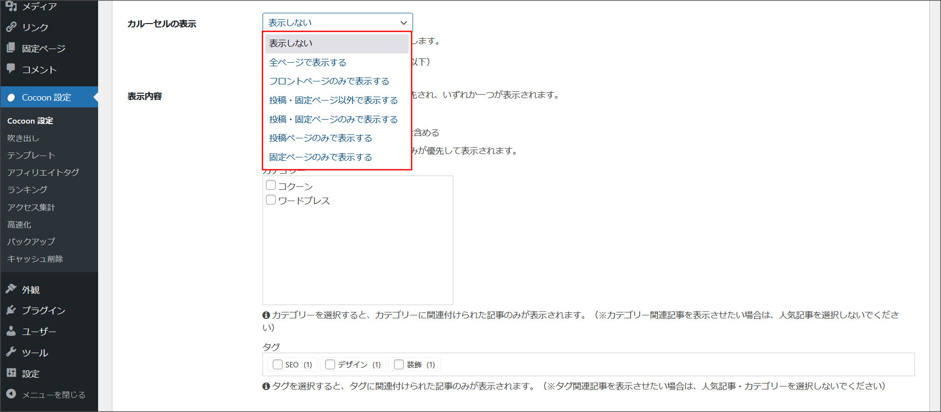Click the plug icon beside プラグイン
941x412 pixels.
point(11,310)
